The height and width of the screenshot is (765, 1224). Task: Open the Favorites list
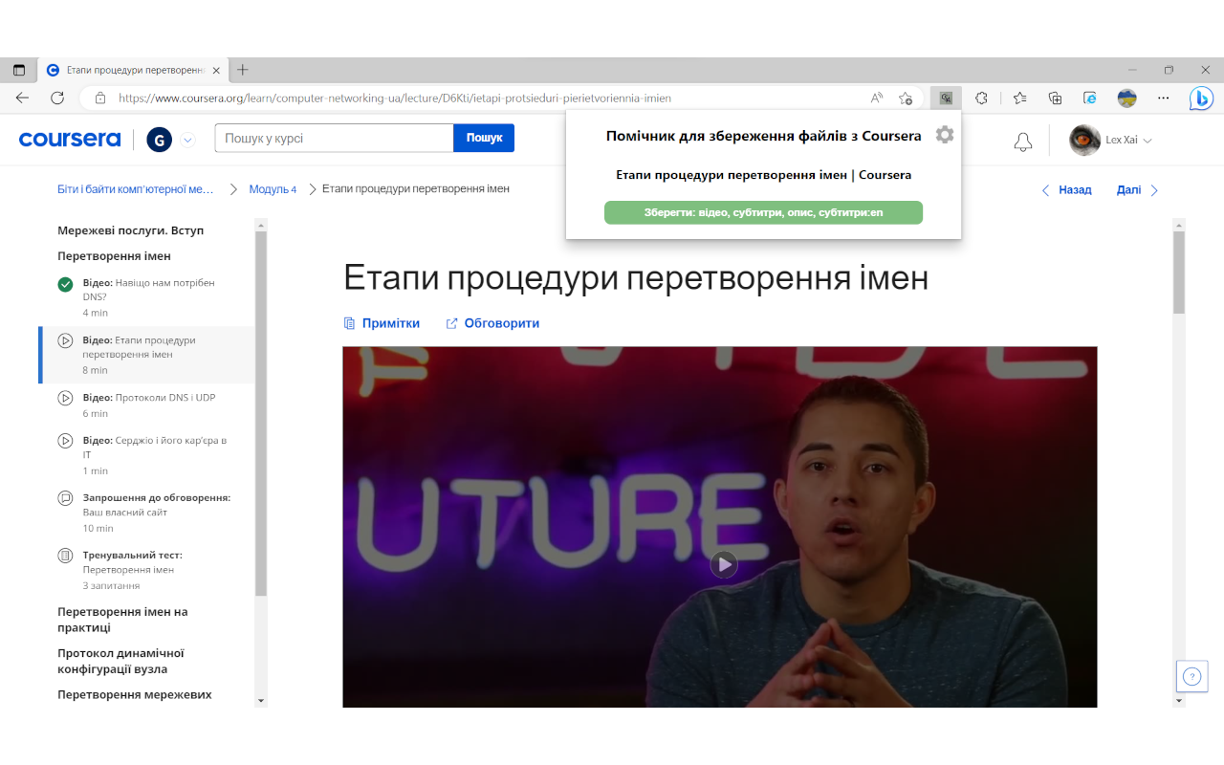point(1020,98)
